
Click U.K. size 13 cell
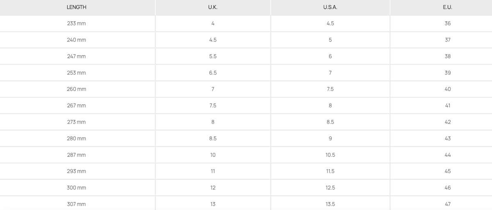213,204
